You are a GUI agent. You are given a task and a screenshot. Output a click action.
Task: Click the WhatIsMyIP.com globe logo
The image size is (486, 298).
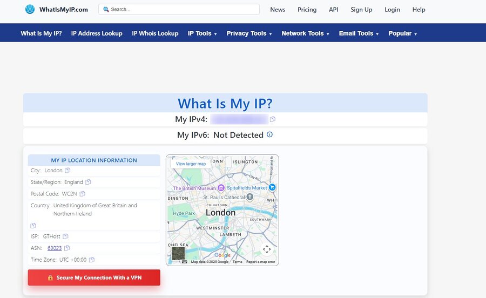point(30,10)
